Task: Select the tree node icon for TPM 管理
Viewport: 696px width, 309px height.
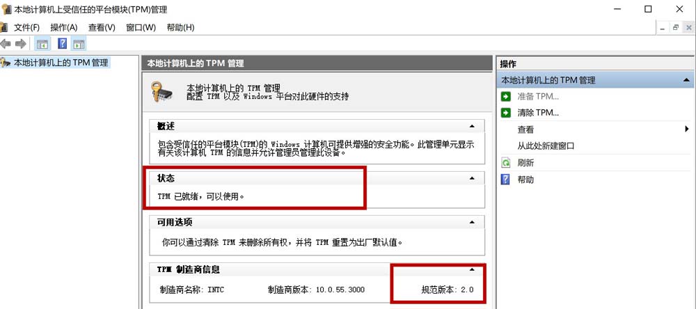Action: click(6, 63)
